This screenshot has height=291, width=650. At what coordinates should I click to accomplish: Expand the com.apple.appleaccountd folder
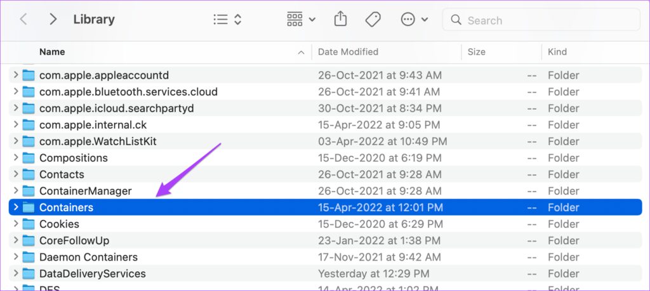click(16, 75)
